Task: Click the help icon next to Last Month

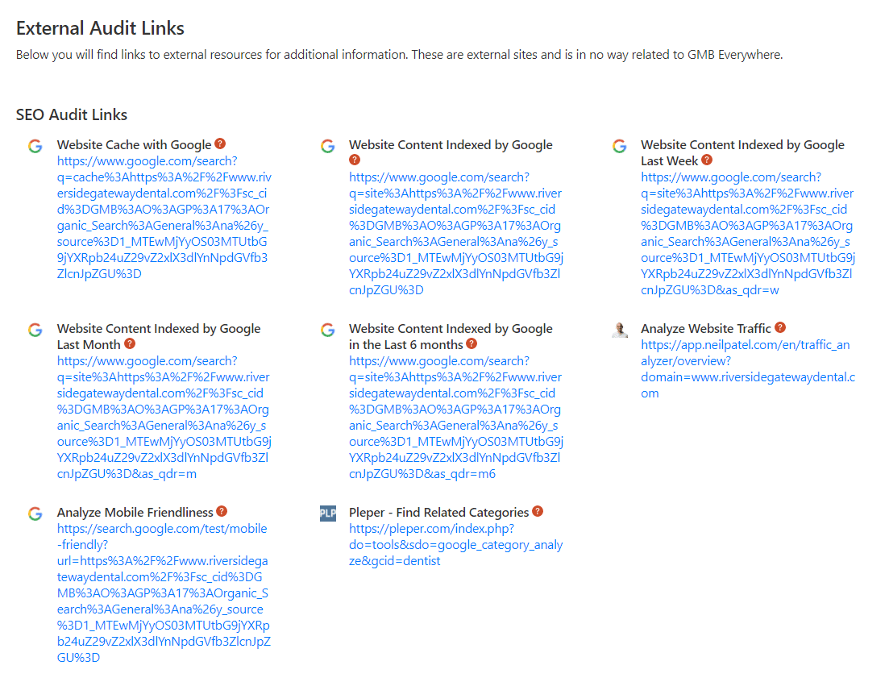Action: tap(131, 344)
